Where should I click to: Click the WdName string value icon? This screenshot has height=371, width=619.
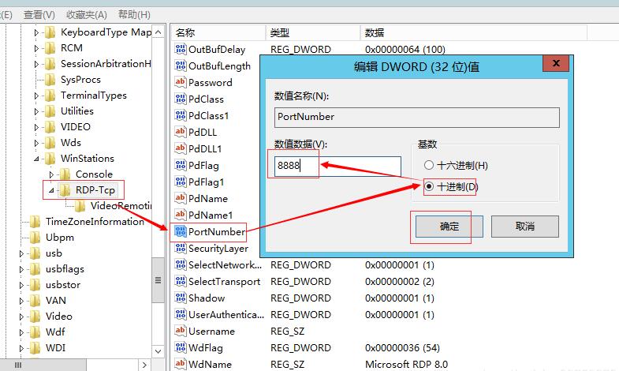[180, 364]
